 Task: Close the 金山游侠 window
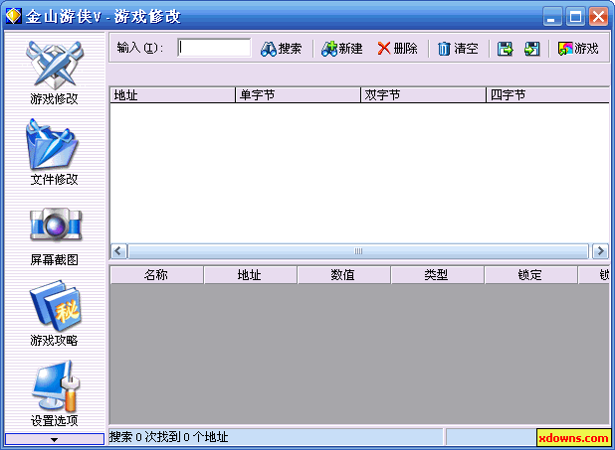coord(598,17)
